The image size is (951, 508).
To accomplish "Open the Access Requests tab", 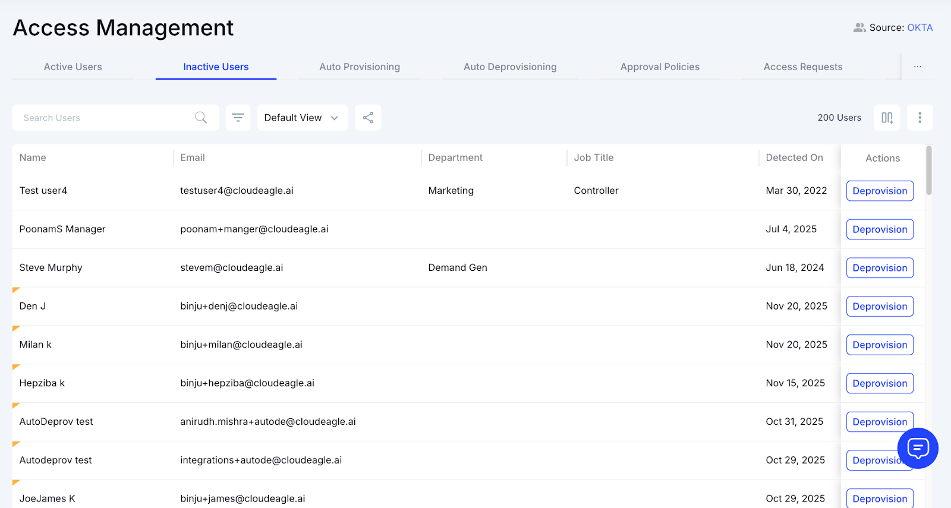I will (803, 67).
